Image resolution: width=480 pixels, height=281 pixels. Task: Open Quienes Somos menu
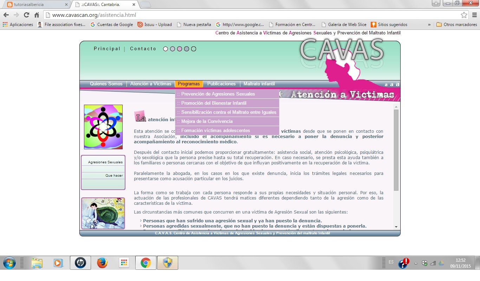[x=106, y=84]
